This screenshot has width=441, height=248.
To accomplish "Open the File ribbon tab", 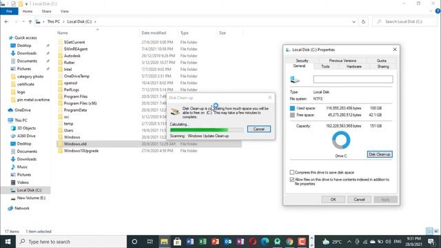I will 9,11.
